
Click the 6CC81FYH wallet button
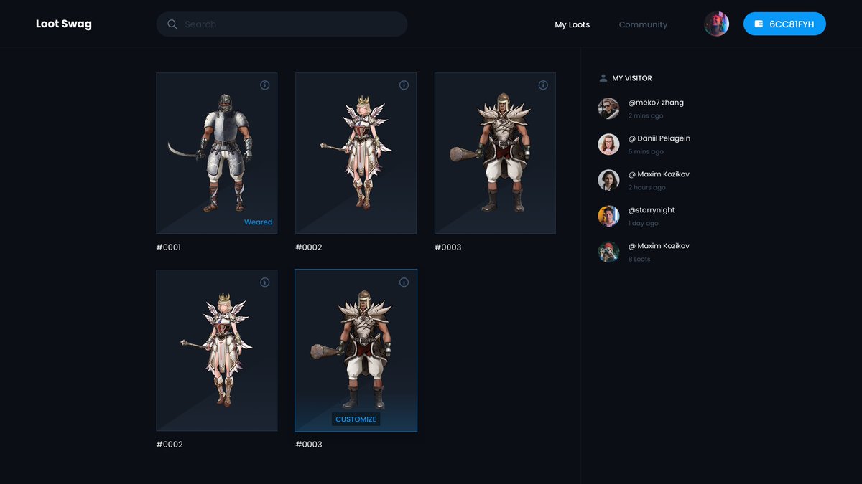(x=784, y=24)
